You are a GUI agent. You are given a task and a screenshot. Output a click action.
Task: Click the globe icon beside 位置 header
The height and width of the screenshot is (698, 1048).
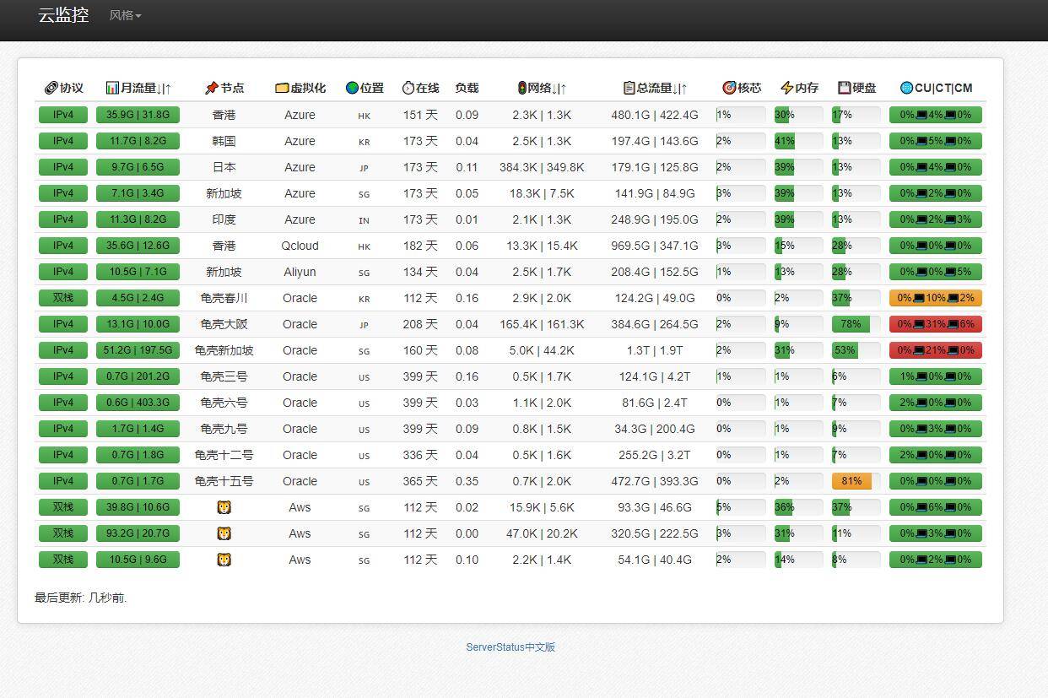coord(352,88)
